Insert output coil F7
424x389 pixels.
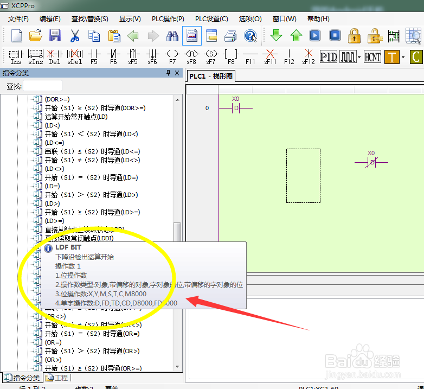(x=172, y=57)
